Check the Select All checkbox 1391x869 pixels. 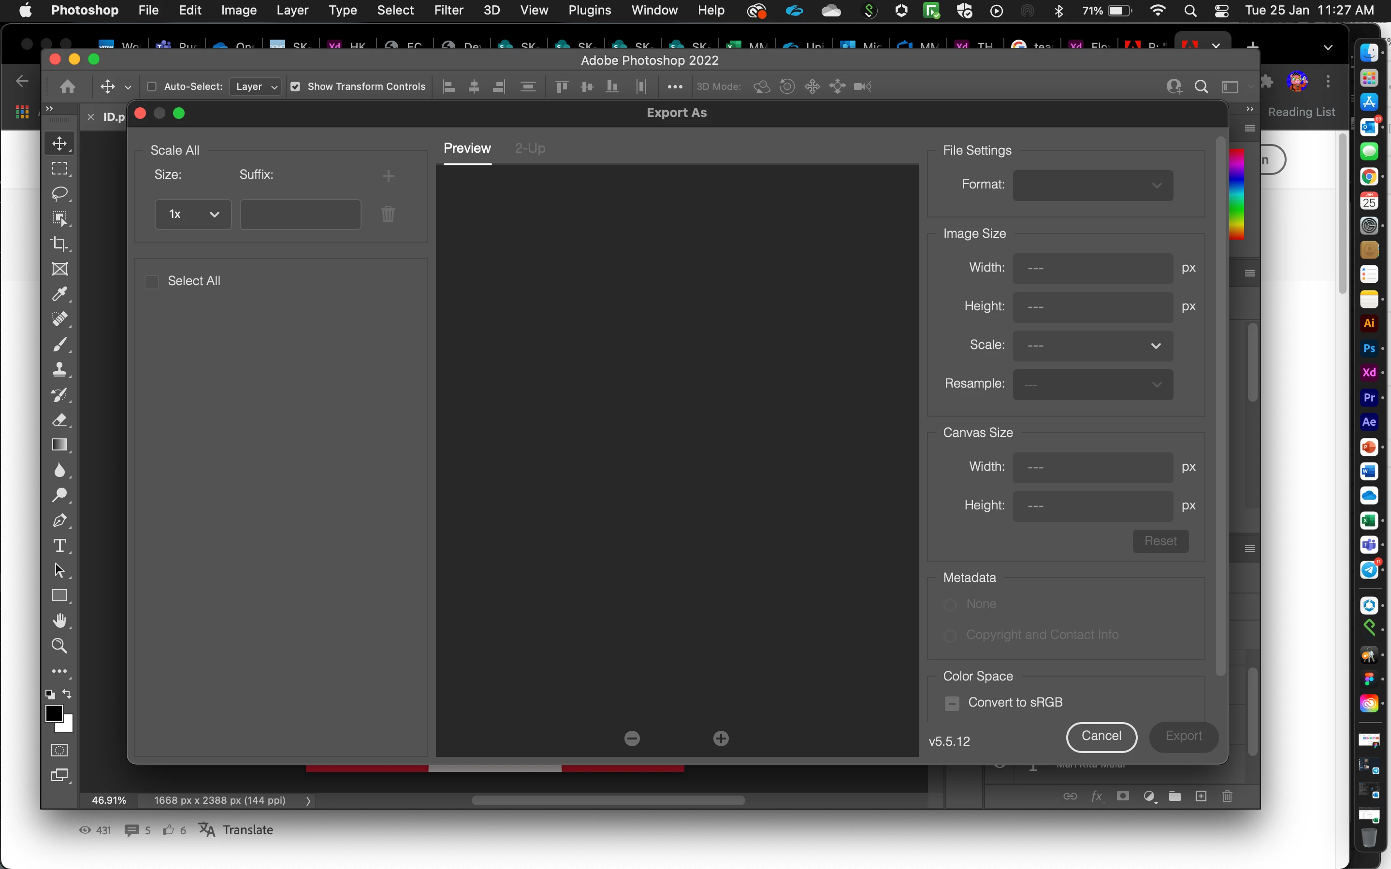(x=152, y=282)
